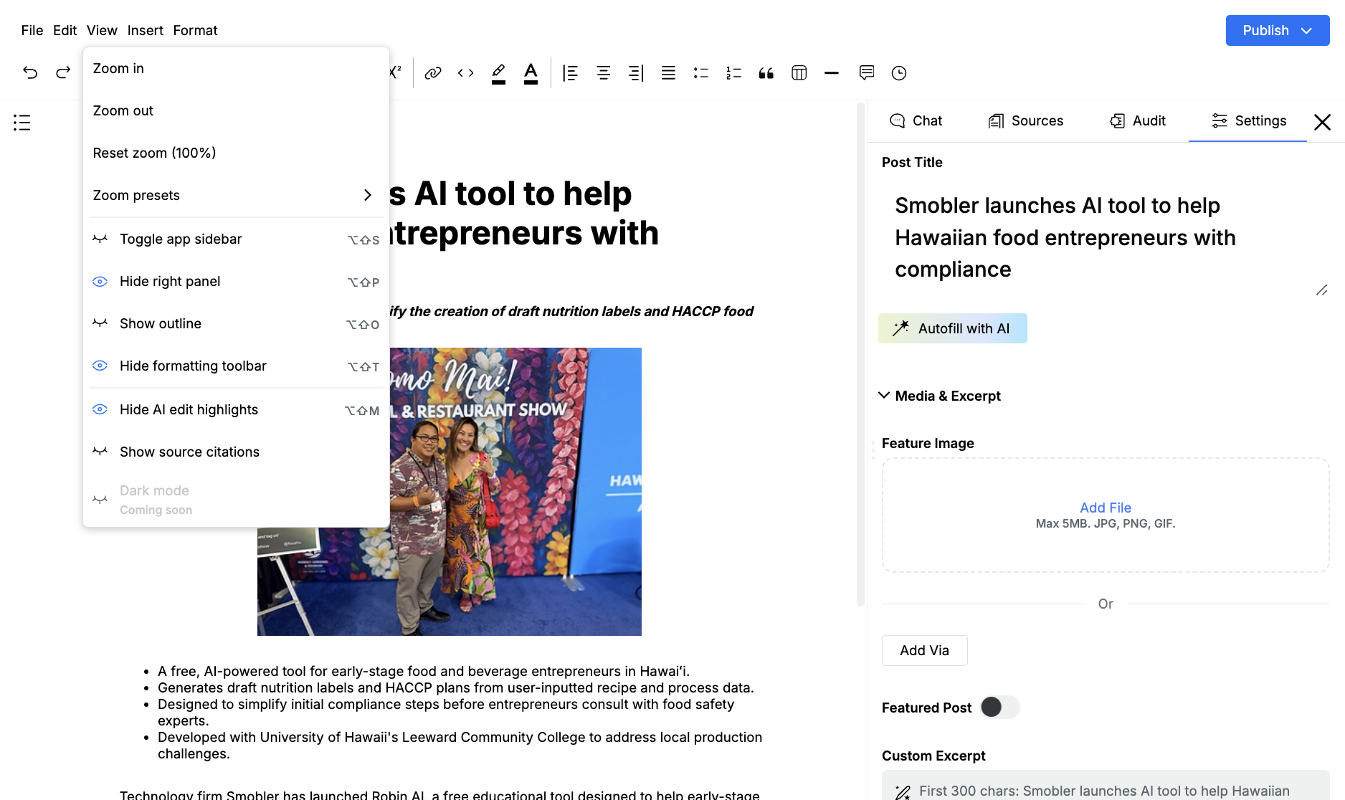
Task: Insert a link with chain icon
Action: pos(433,73)
